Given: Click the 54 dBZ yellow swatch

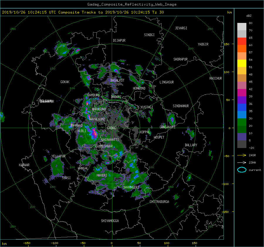Looking at the screenshot, I should [242, 63].
